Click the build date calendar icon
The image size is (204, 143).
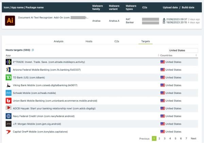click(x=164, y=23)
